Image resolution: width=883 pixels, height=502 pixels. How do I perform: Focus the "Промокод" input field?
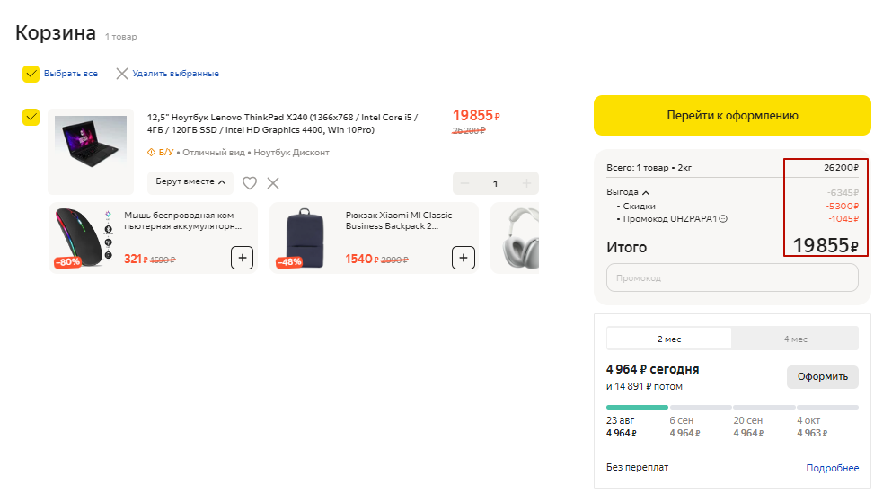[x=732, y=277]
